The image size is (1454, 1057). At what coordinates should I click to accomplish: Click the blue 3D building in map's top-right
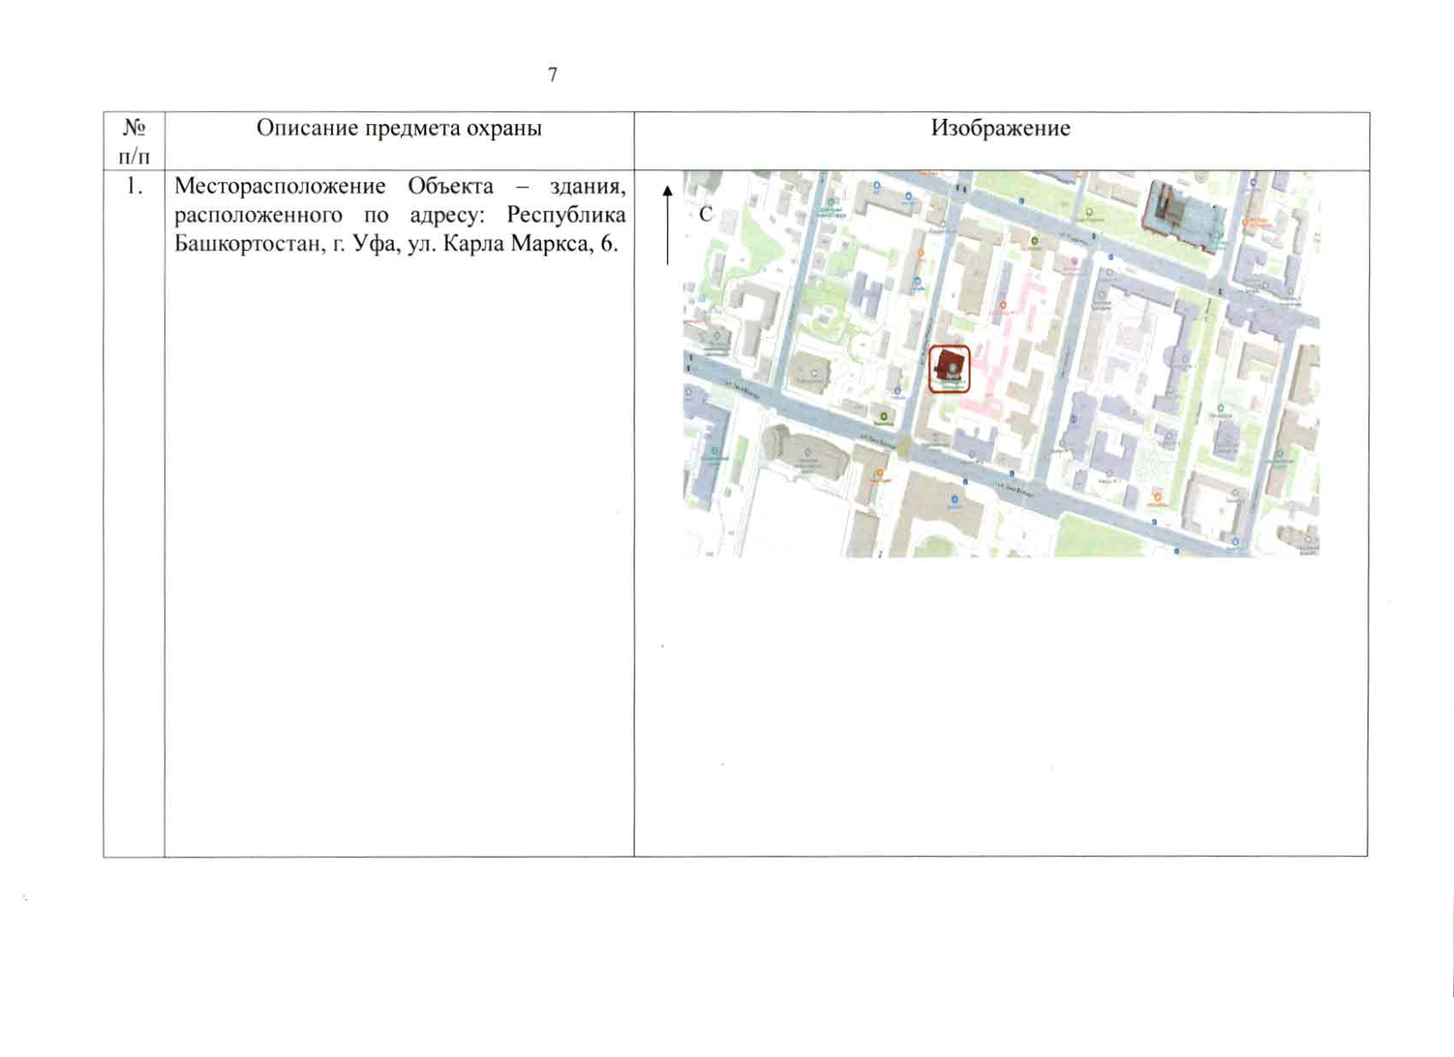(1183, 211)
